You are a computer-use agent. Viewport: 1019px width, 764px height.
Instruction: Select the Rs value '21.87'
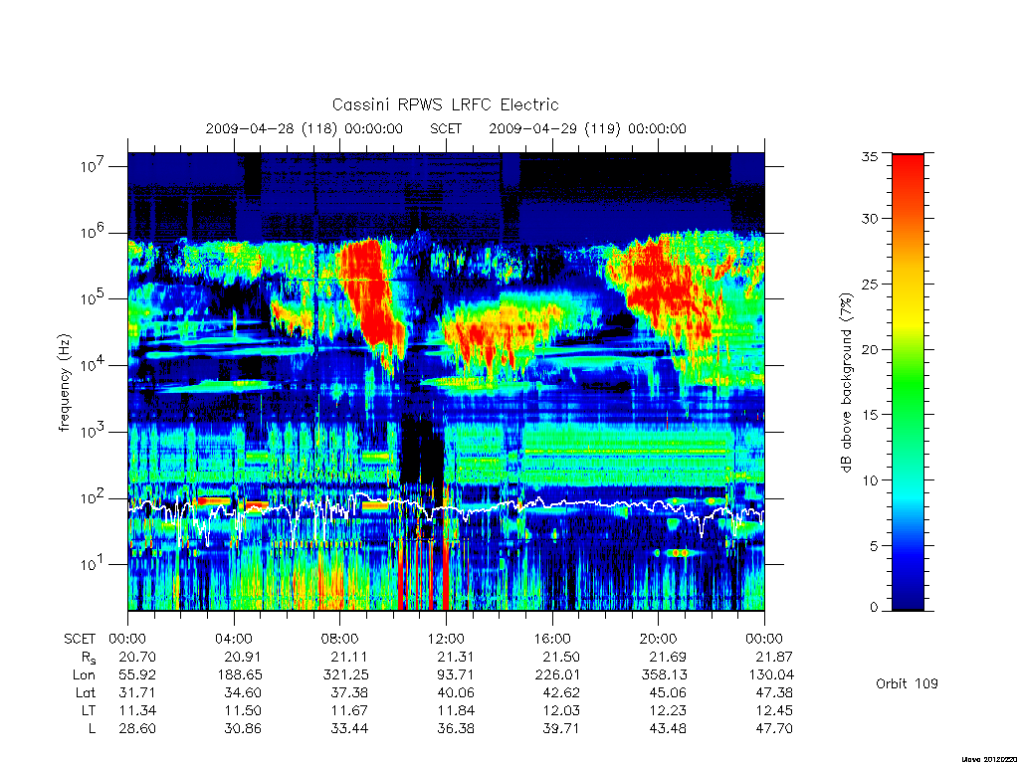tap(774, 657)
